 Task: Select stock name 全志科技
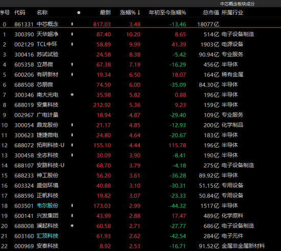click(x=48, y=155)
